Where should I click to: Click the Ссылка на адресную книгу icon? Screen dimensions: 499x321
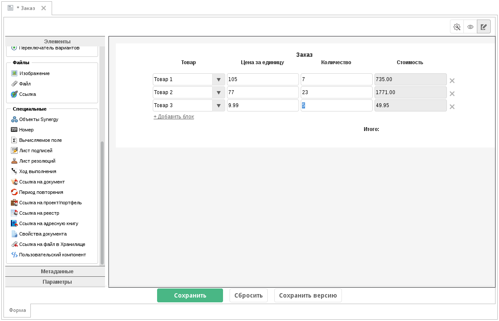pyautogui.click(x=14, y=224)
